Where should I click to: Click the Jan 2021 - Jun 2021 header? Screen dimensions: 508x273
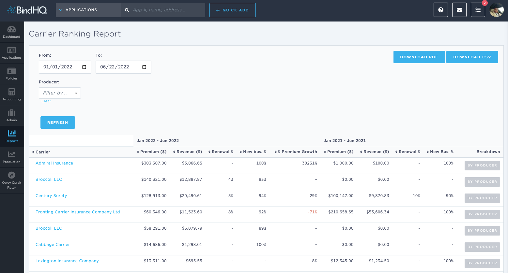coord(345,141)
